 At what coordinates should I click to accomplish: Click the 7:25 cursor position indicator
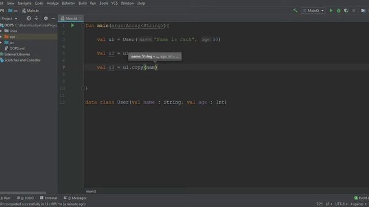coord(319,204)
